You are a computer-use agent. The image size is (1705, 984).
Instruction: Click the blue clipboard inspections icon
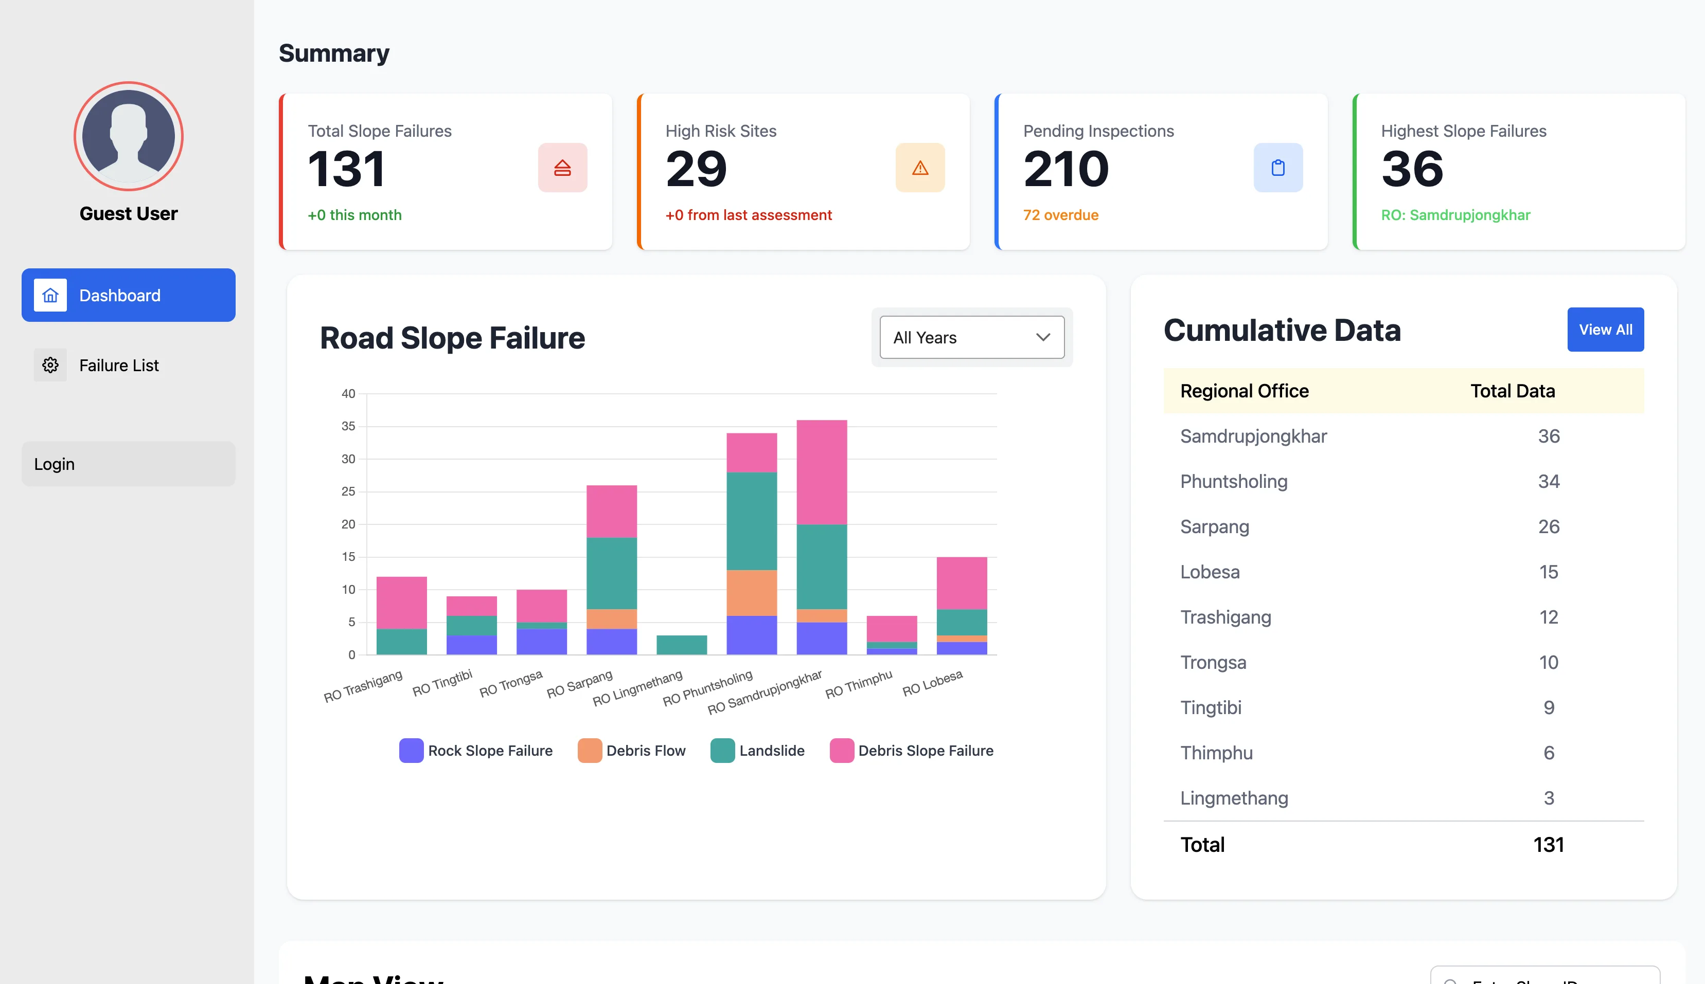(1277, 168)
